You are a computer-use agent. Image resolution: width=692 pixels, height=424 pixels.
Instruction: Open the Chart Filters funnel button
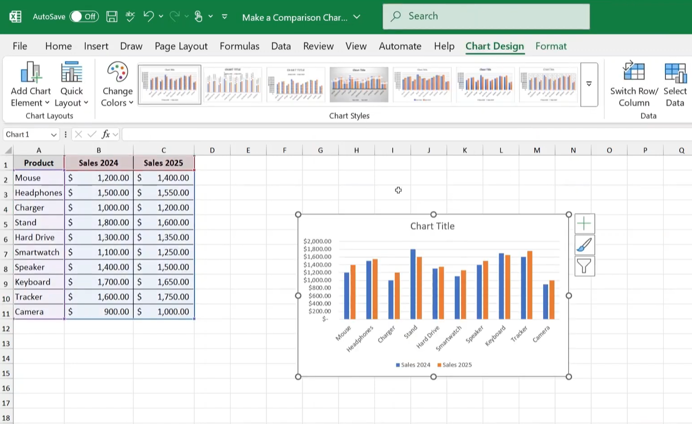pos(585,266)
